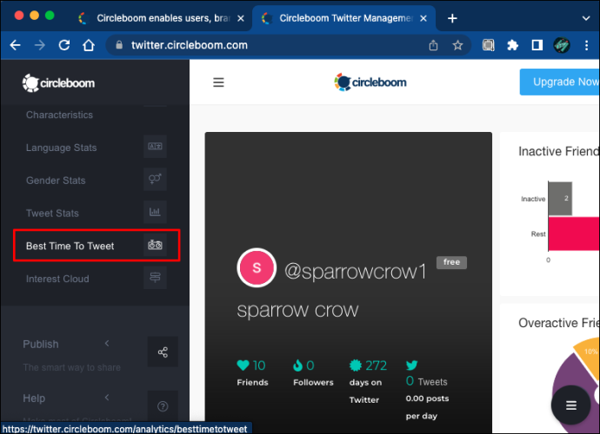600x434 pixels.
Task: Click the site lock icon
Action: click(x=119, y=45)
